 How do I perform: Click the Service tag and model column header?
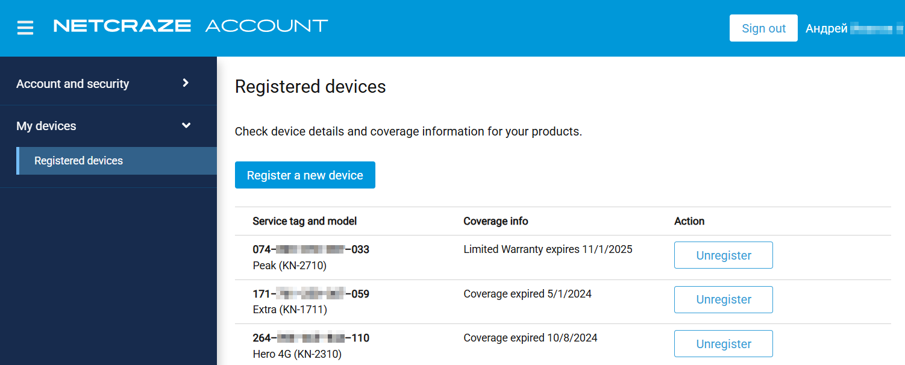[305, 221]
